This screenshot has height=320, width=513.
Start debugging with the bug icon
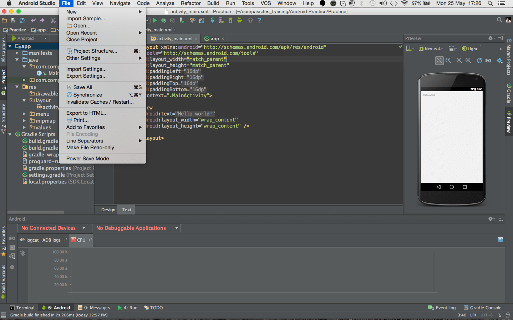[164, 20]
